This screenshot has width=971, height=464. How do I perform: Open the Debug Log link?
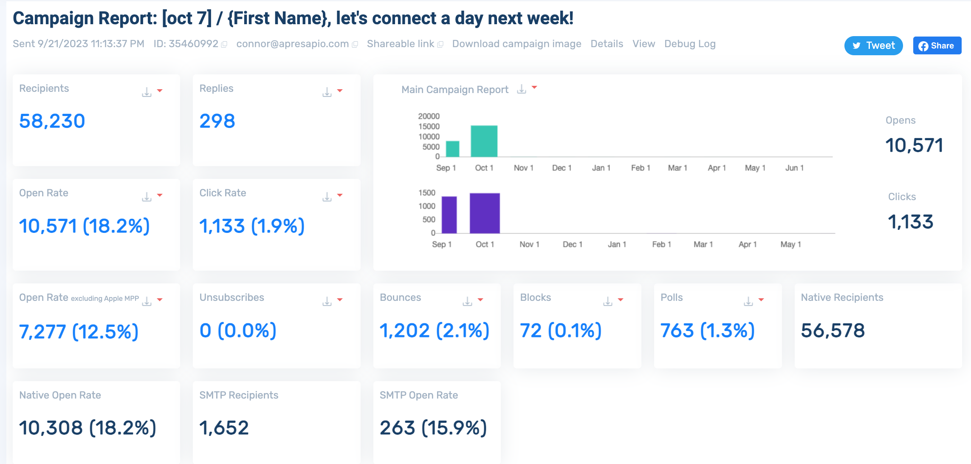(690, 44)
